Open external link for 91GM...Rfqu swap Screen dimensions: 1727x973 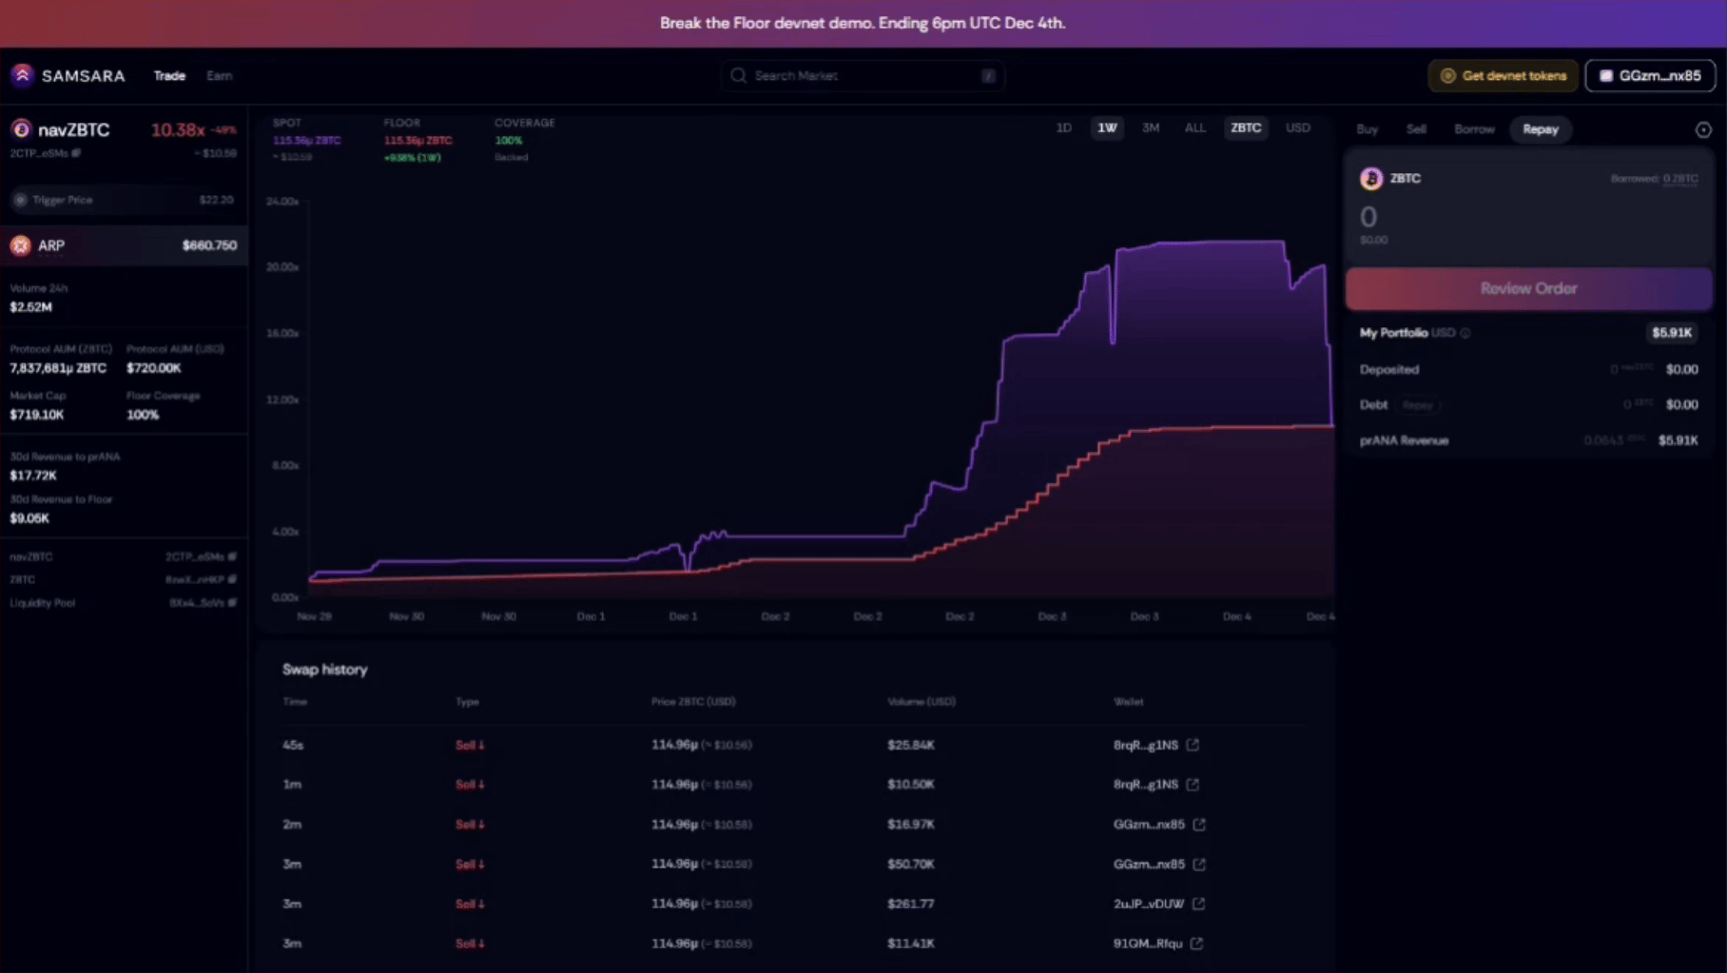point(1196,944)
